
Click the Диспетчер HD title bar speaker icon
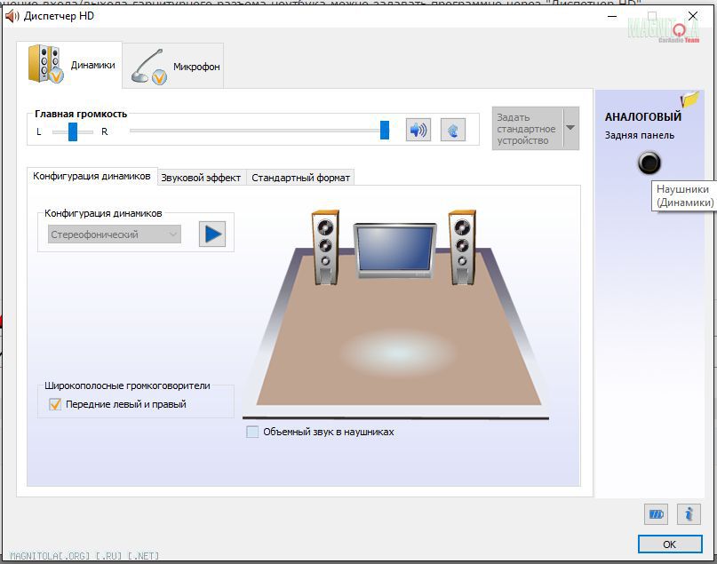tap(12, 17)
